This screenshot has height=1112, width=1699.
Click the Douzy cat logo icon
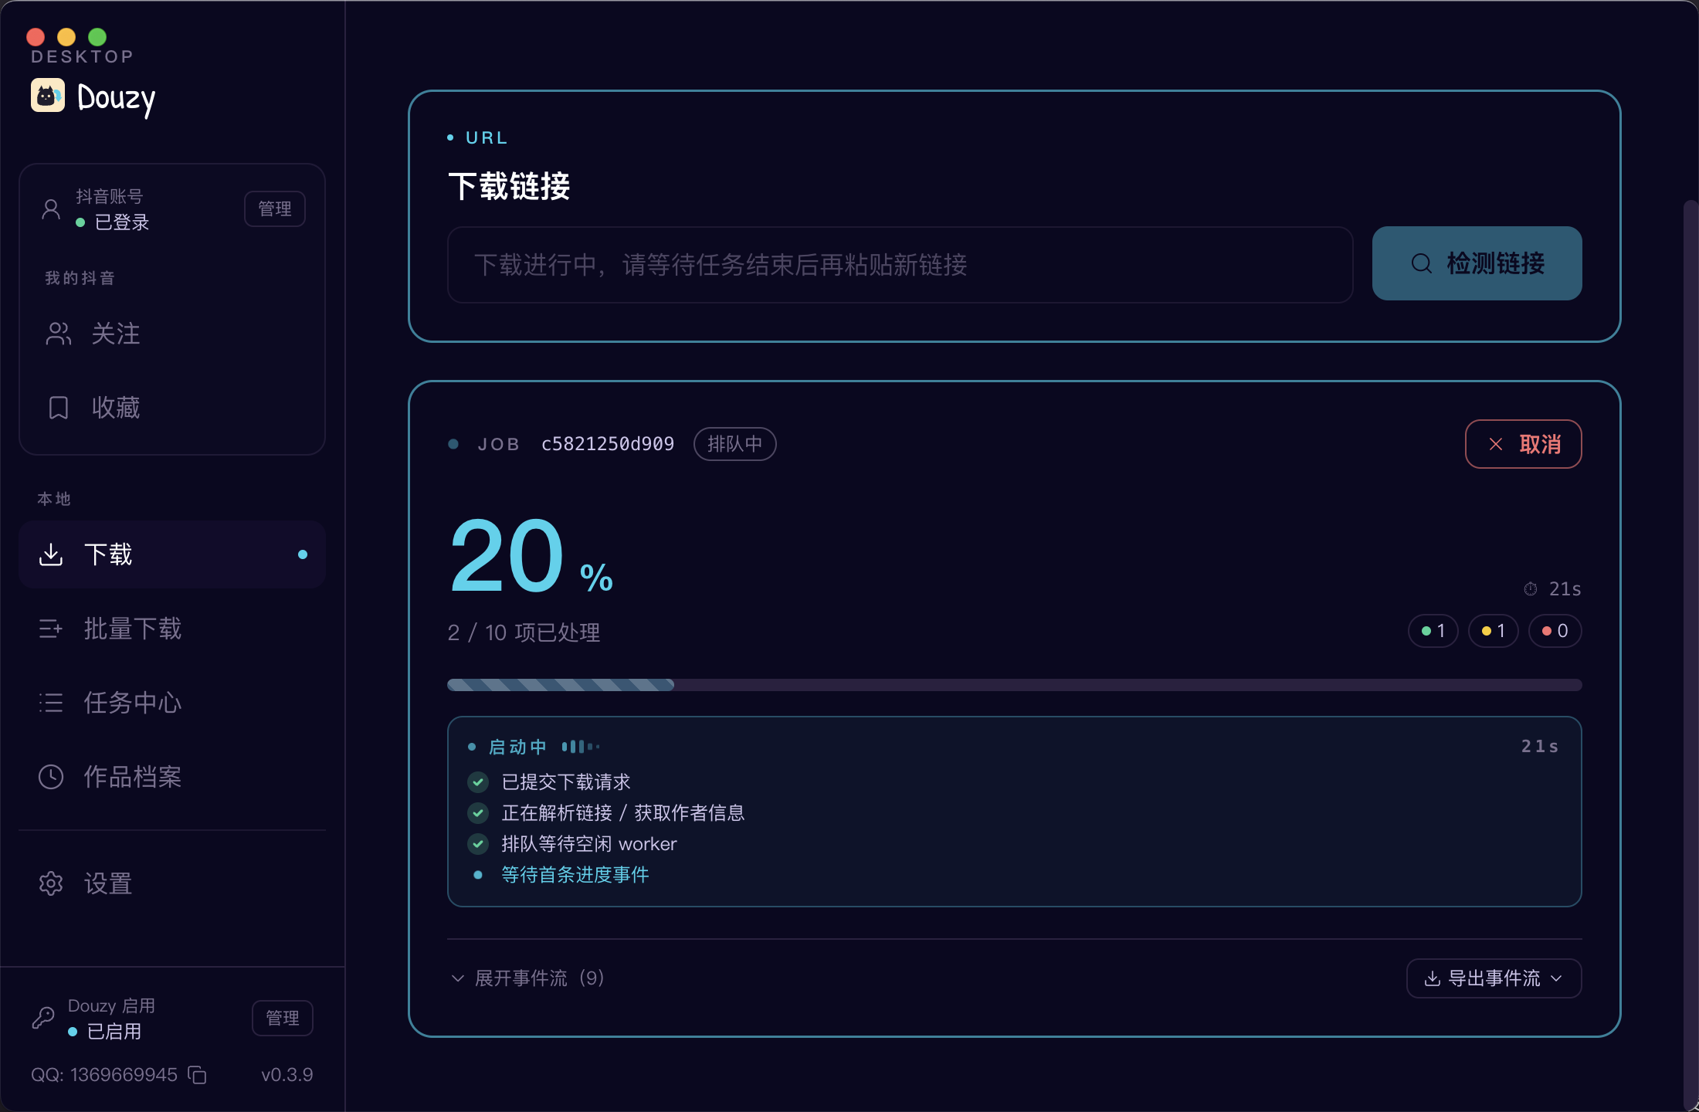pyautogui.click(x=48, y=96)
